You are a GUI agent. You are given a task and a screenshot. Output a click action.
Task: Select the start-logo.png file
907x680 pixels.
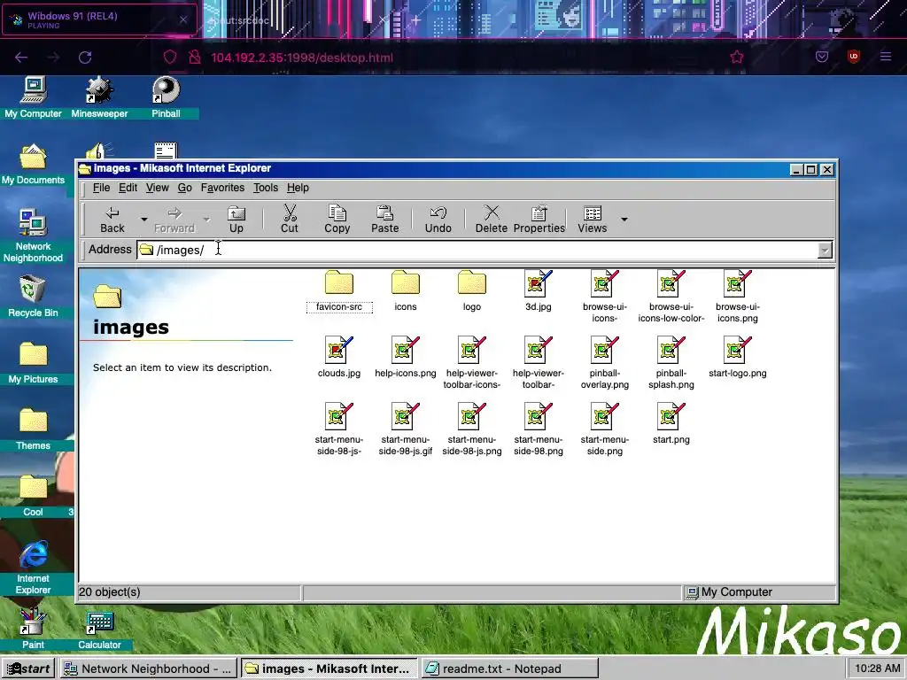coord(738,358)
